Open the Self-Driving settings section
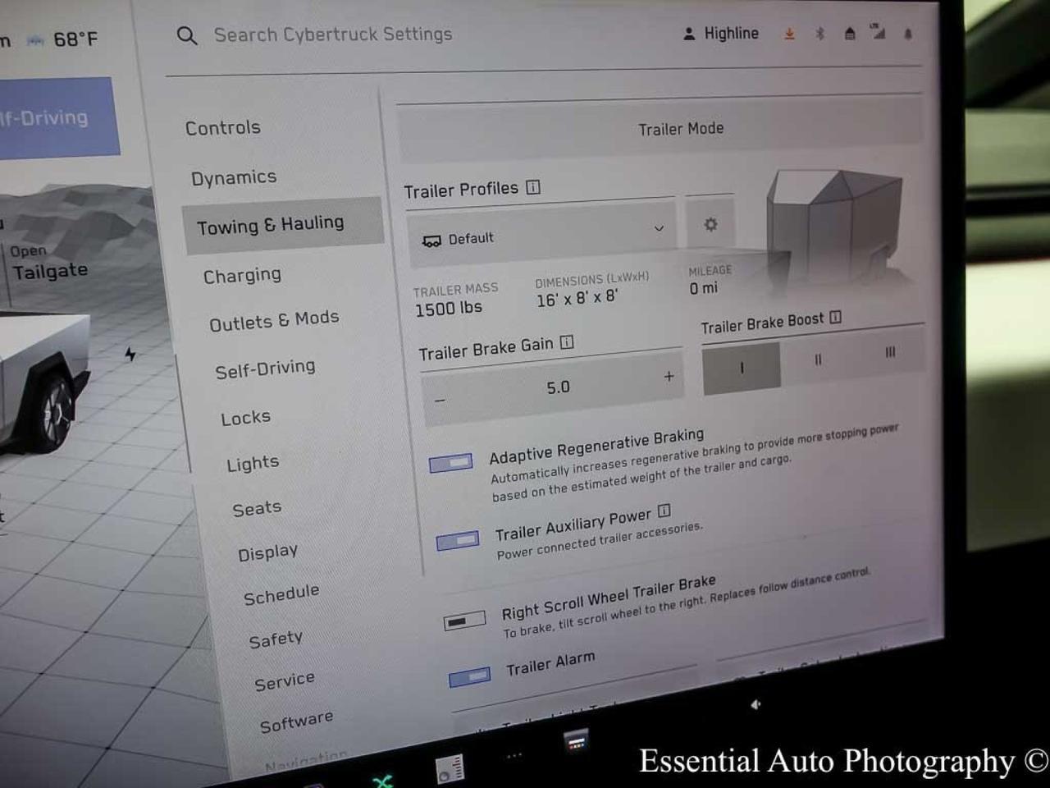Image resolution: width=1050 pixels, height=788 pixels. 265,369
